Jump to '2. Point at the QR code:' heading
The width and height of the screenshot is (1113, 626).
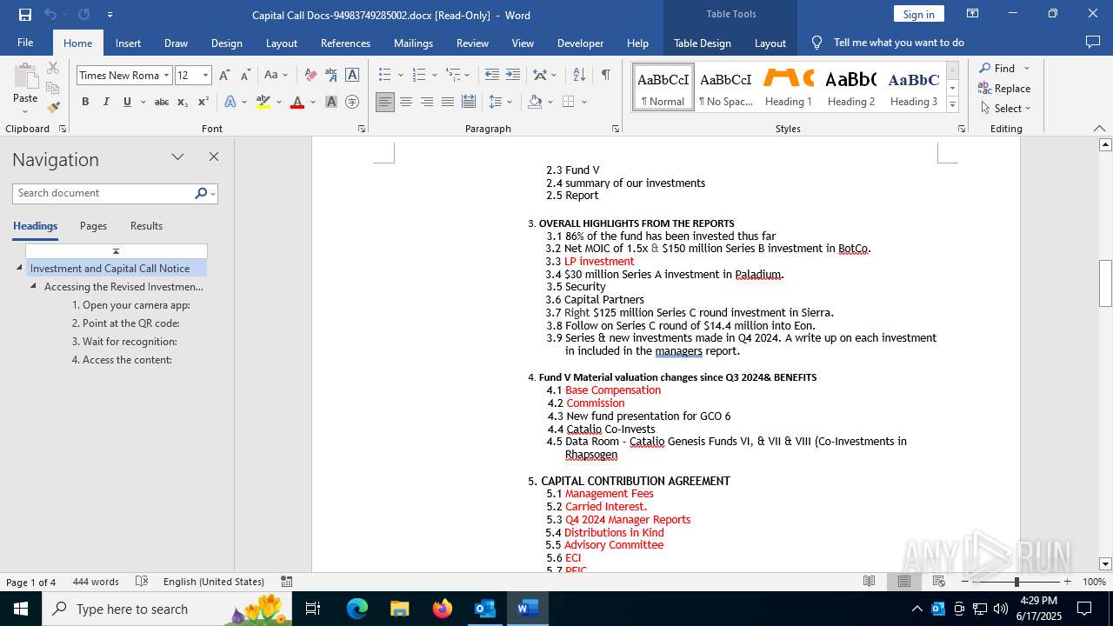coord(126,323)
